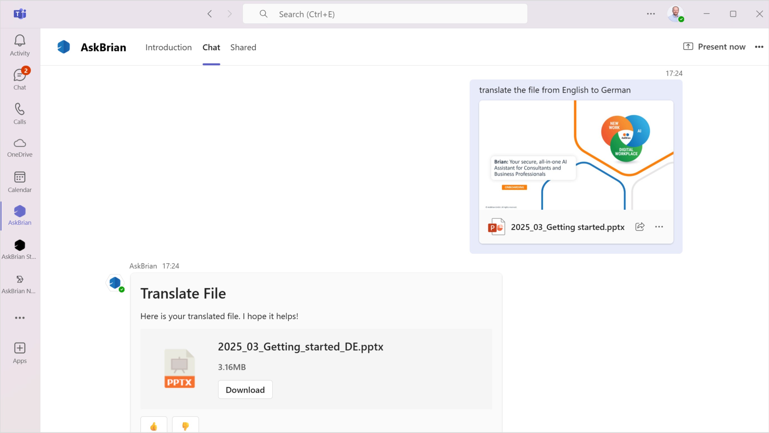Open the Activity bell icon
Viewport: 769px width, 433px height.
click(x=20, y=45)
